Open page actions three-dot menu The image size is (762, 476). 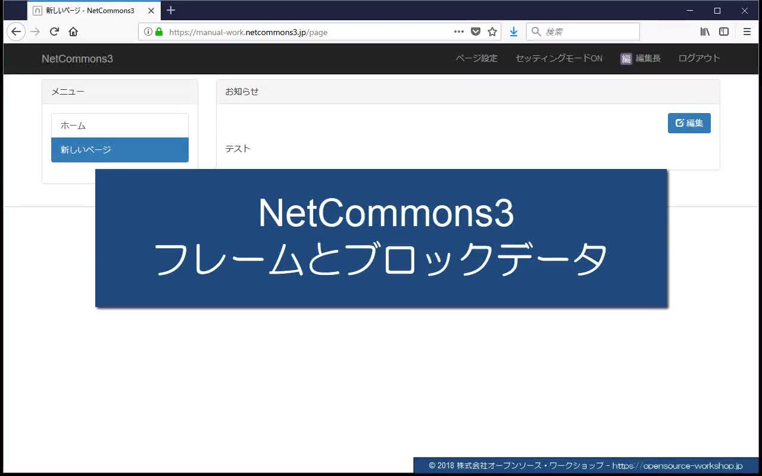459,32
